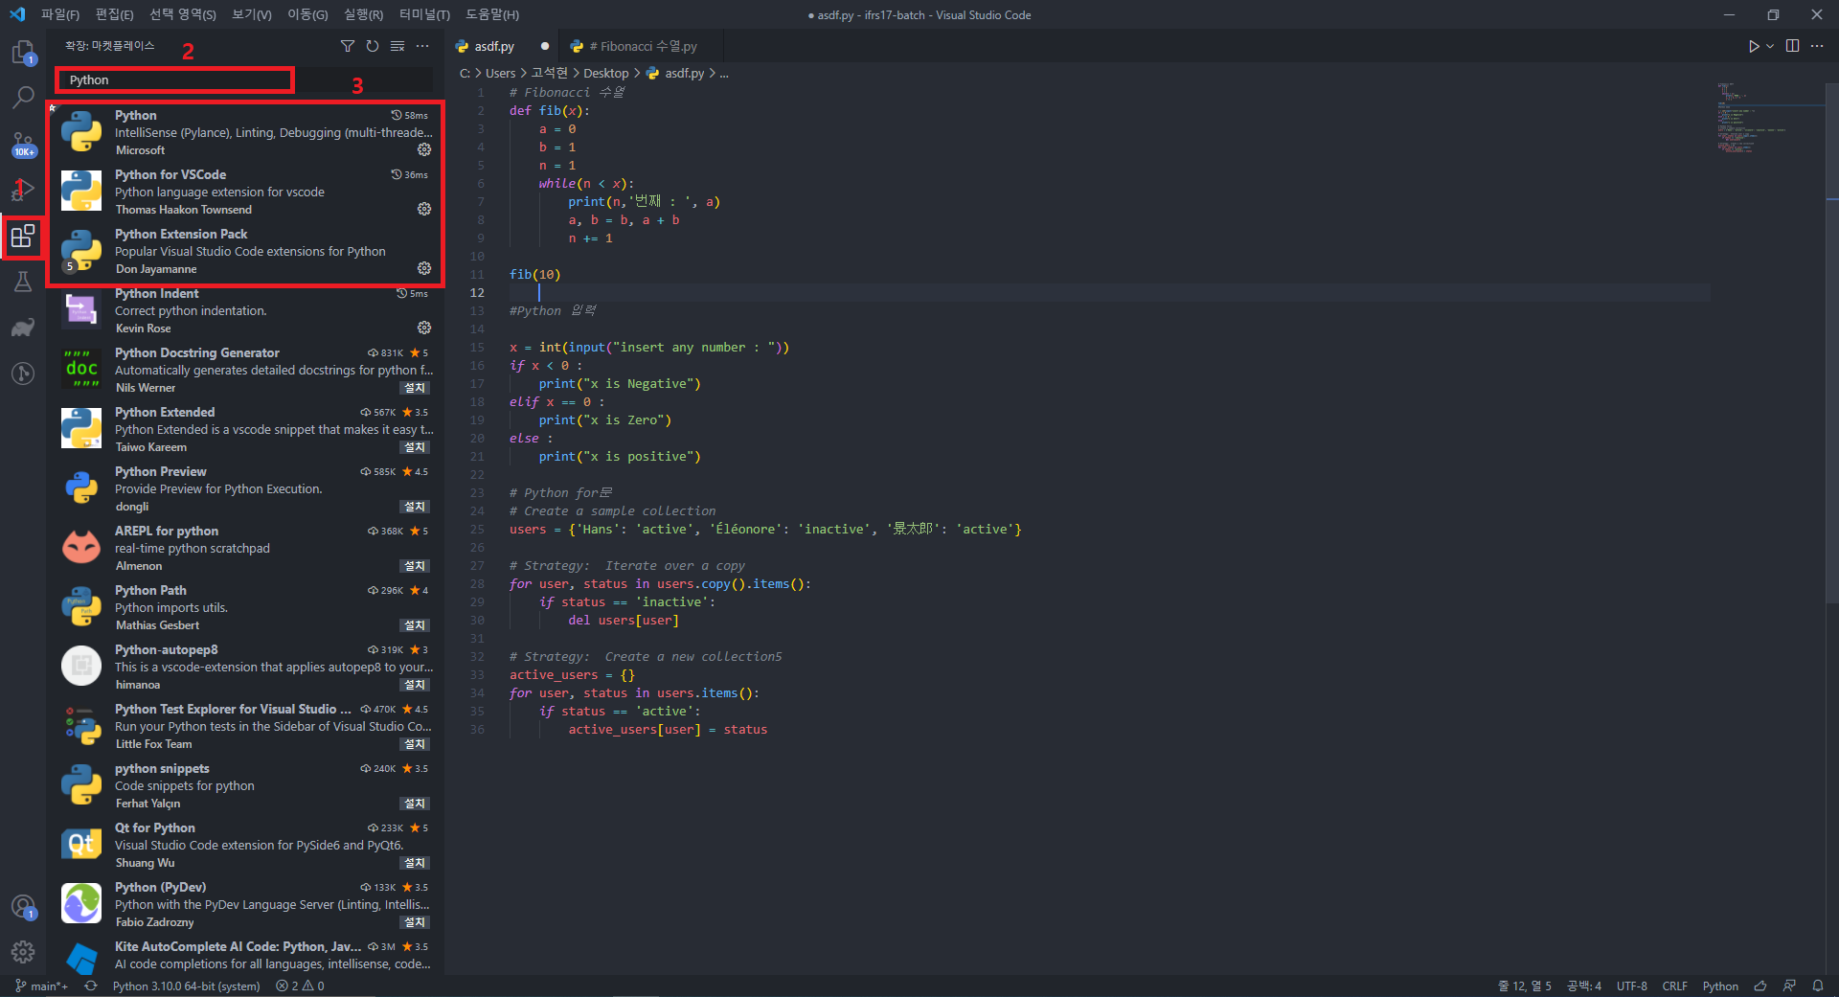Open the Run and Debug view
This screenshot has height=997, width=1839.
click(x=23, y=190)
